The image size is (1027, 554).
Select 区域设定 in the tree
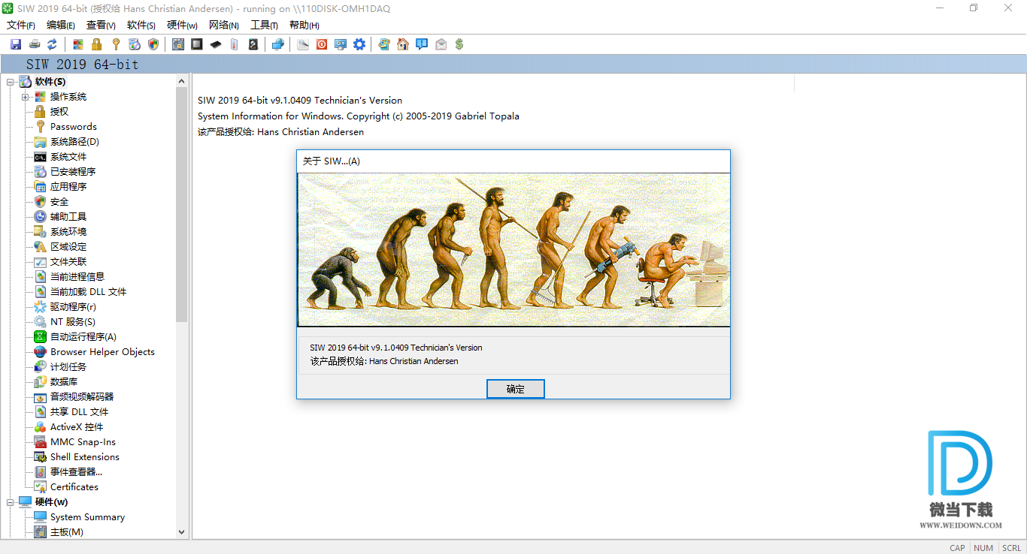(x=68, y=247)
